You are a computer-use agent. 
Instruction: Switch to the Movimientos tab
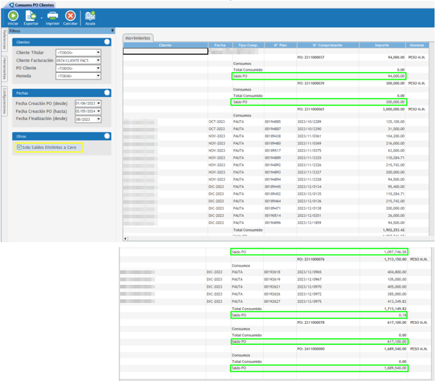pos(138,38)
